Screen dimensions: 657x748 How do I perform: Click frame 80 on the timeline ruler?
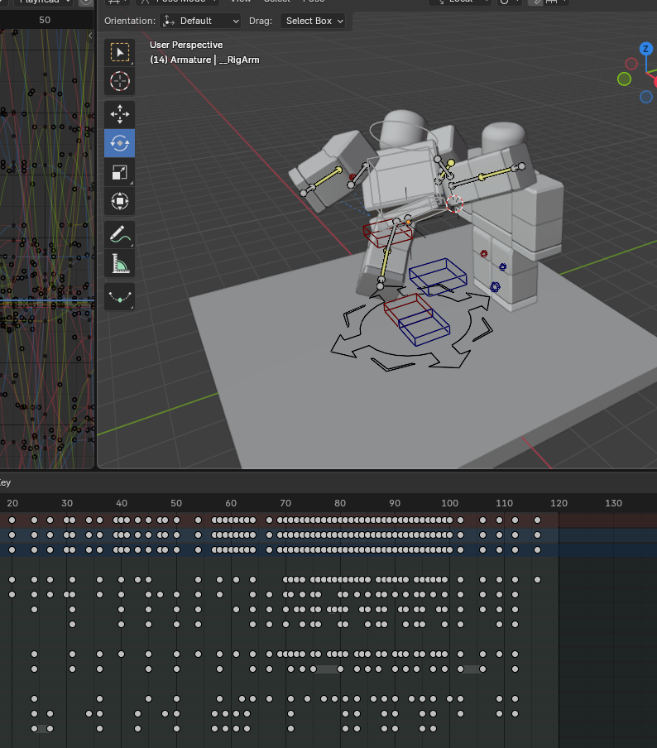point(340,503)
